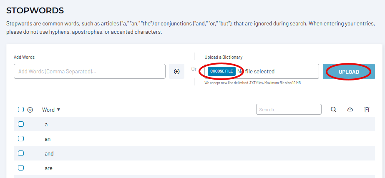Tick the checkbox beside "are"

[21, 168]
